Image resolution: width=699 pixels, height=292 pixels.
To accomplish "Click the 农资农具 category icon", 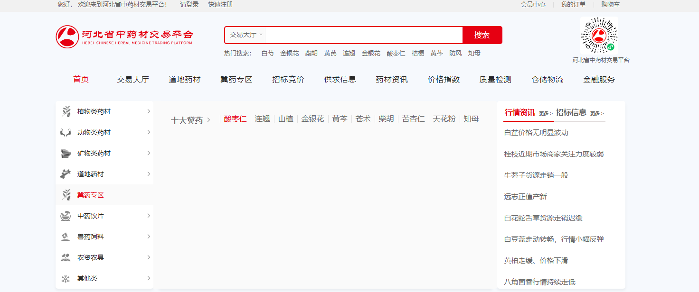I will [x=66, y=258].
